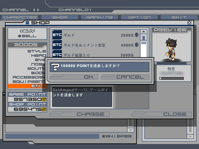Open the RANKING menu

99,17
